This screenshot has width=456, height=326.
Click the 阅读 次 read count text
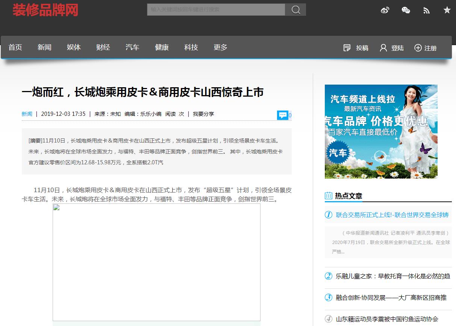click(175, 114)
